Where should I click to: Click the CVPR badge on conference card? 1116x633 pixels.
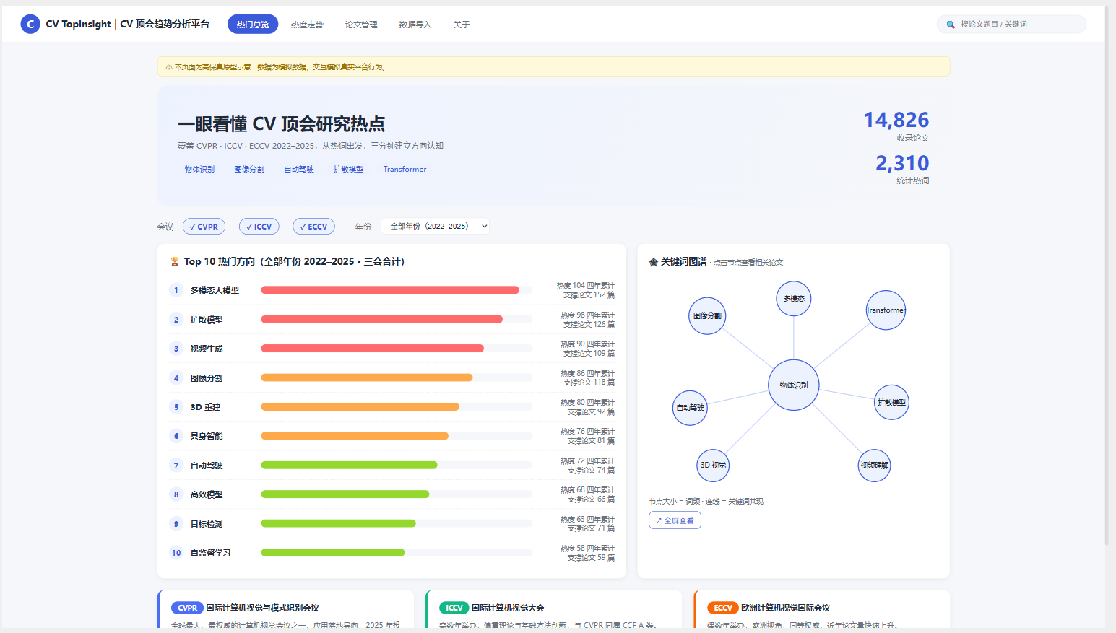coord(187,608)
